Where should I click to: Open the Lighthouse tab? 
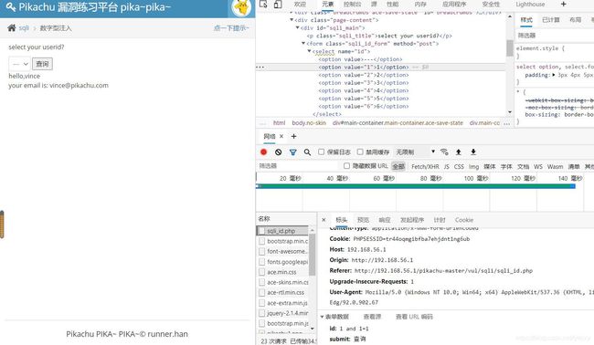tap(530, 5)
